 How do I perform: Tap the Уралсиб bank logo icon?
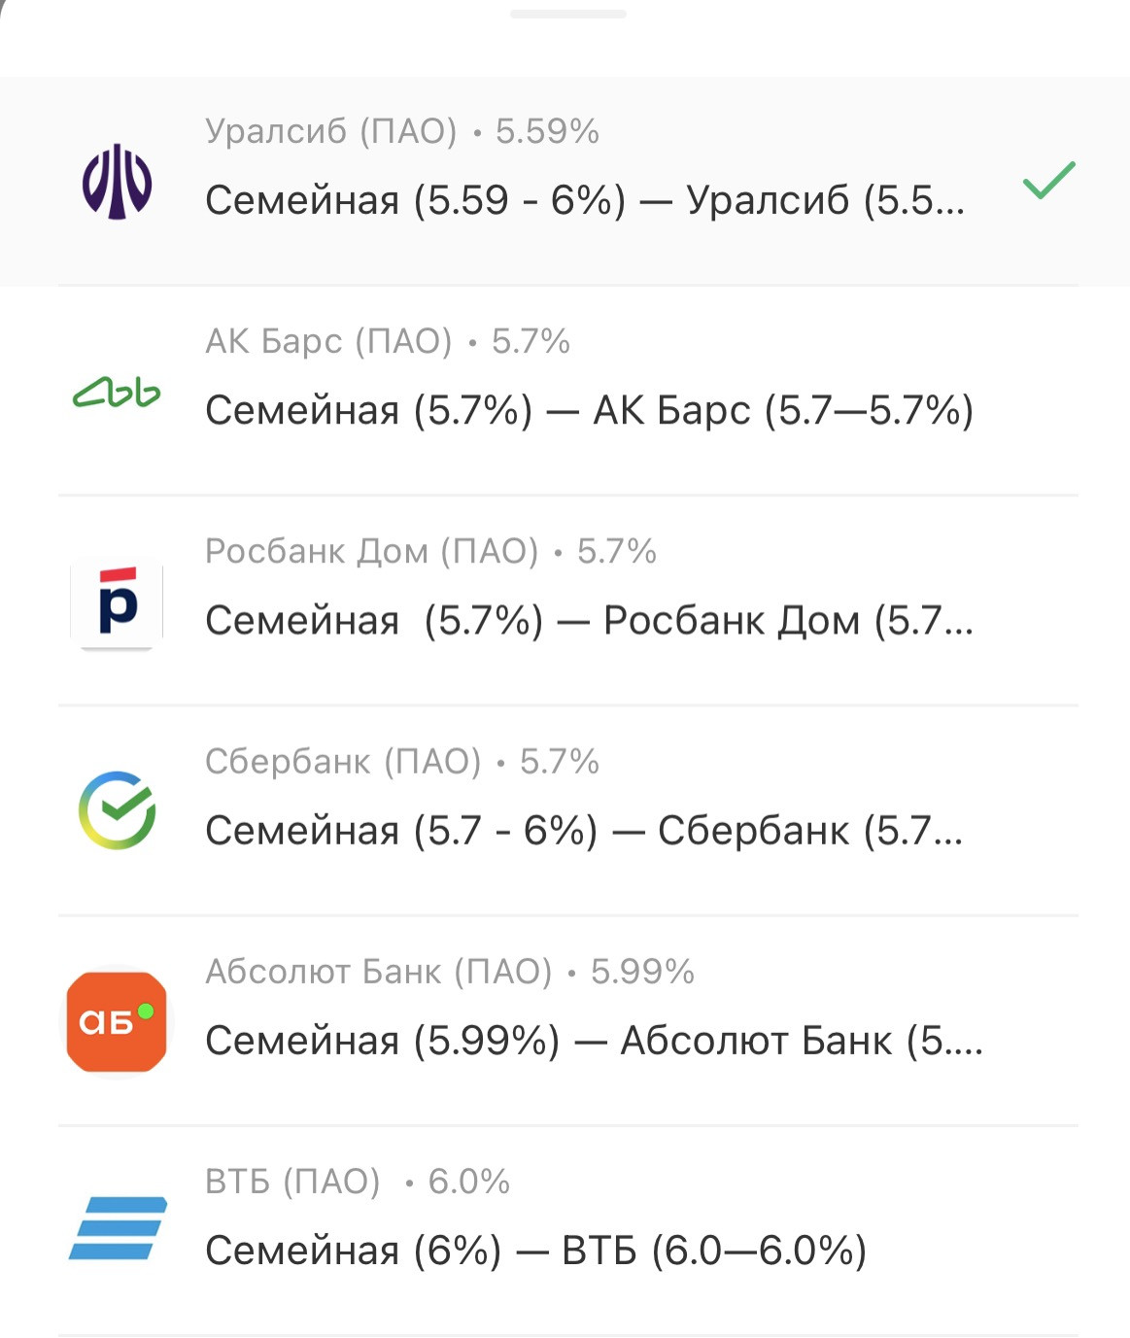click(x=117, y=181)
